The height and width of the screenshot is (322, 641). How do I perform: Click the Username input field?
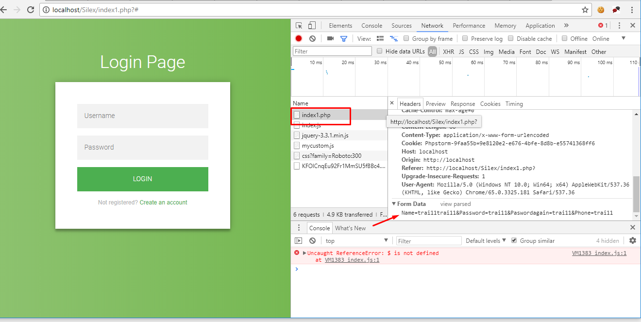[142, 116]
